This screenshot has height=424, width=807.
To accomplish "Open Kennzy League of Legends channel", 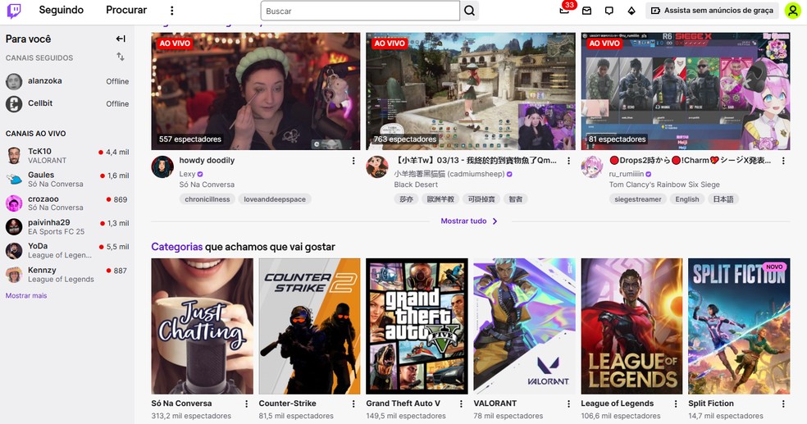I will click(x=67, y=274).
